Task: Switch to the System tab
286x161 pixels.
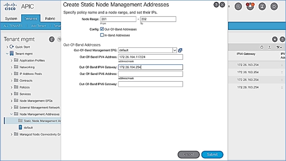Action: pyautogui.click(x=11, y=19)
